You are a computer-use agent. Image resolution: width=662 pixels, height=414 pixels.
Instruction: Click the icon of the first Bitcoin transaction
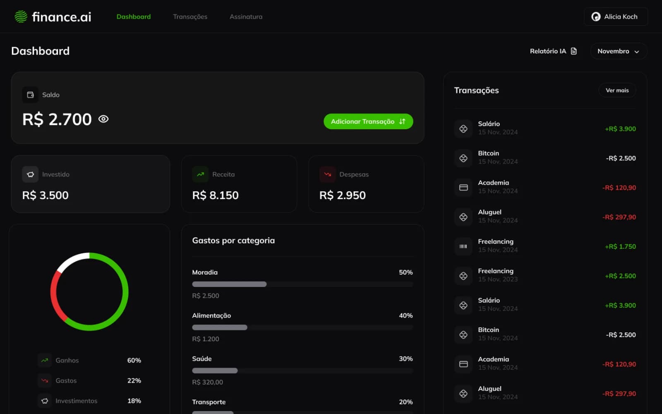(463, 158)
